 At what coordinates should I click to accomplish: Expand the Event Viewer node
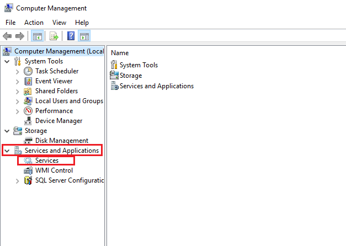pos(18,82)
